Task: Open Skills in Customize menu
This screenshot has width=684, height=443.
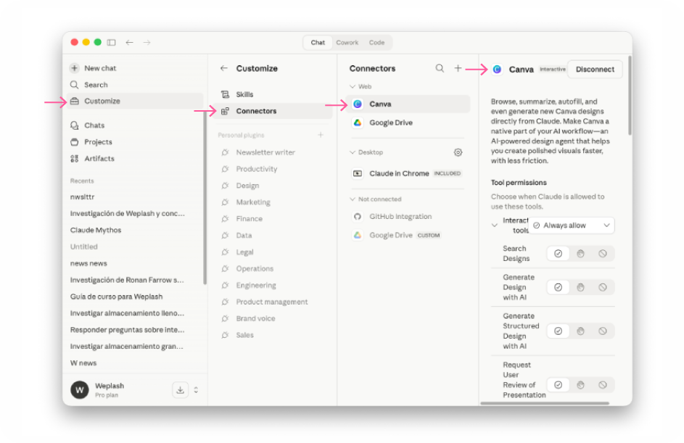Action: click(x=273, y=94)
